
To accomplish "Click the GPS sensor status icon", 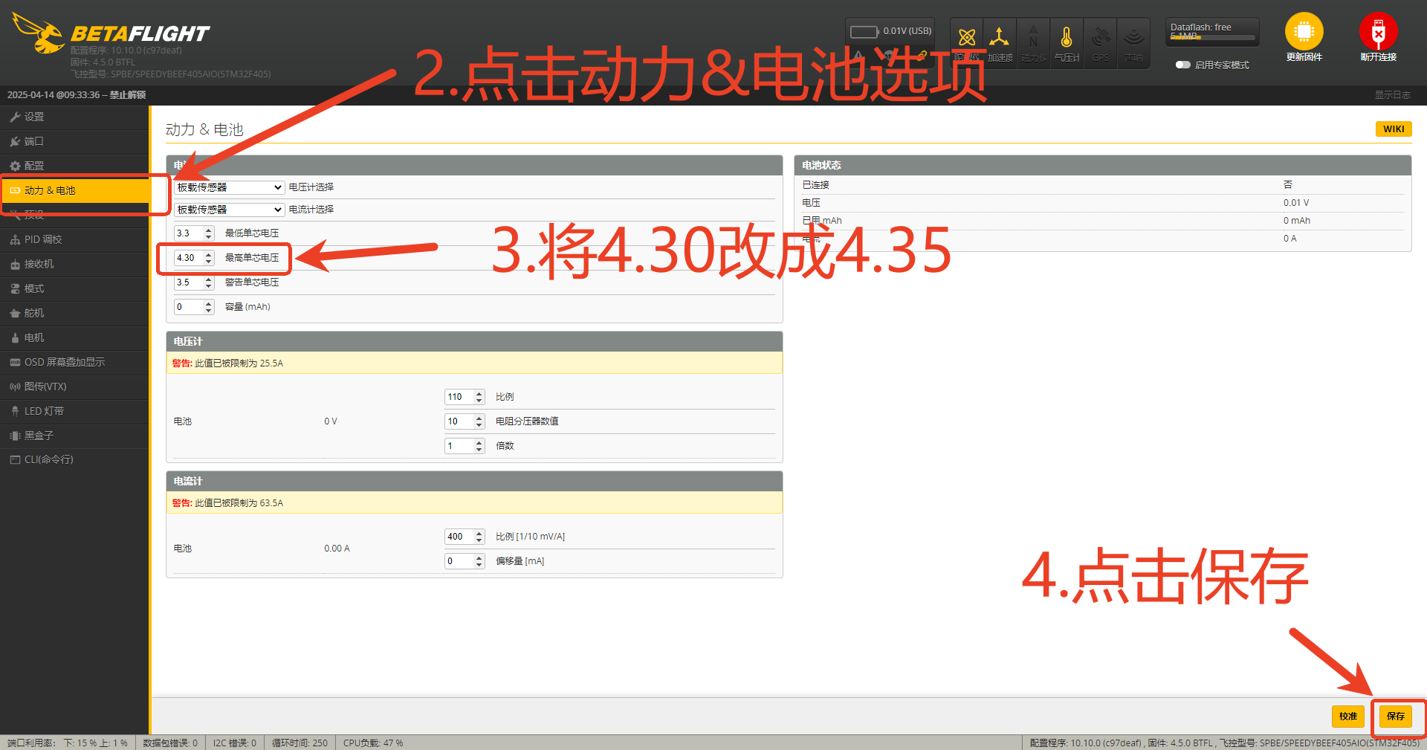I will click(x=1101, y=39).
